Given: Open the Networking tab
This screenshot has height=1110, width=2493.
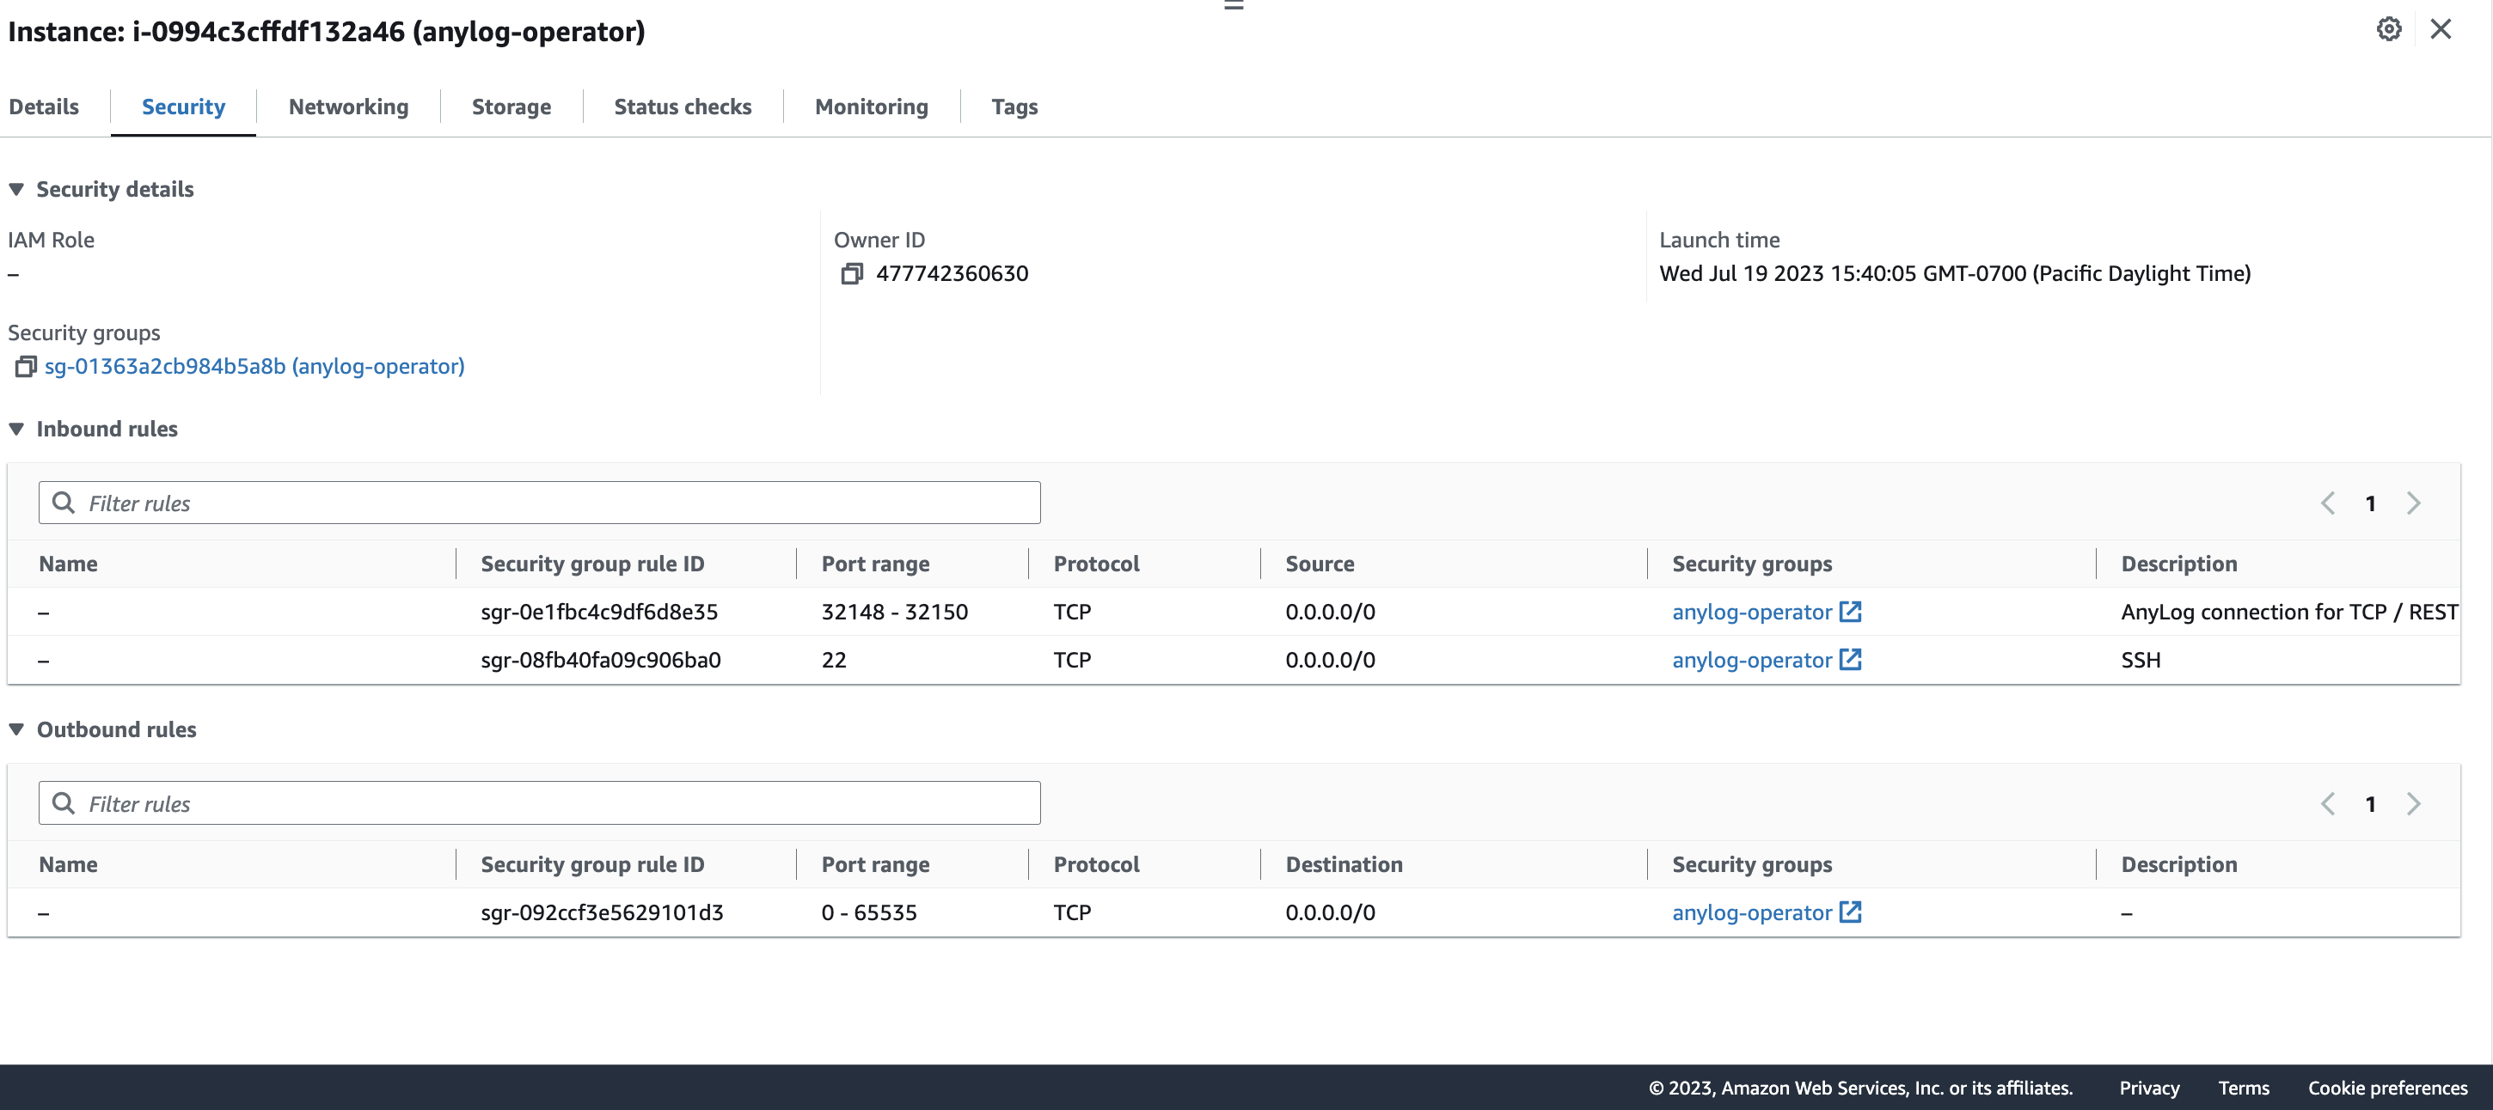Looking at the screenshot, I should click(348, 107).
